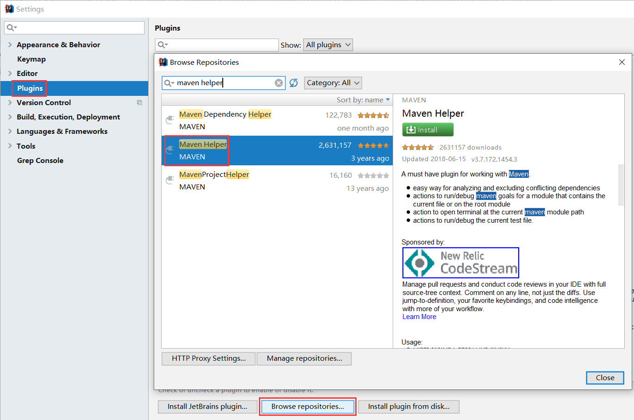The image size is (634, 420).
Task: Click the Version Control project-level icon
Action: 139,102
